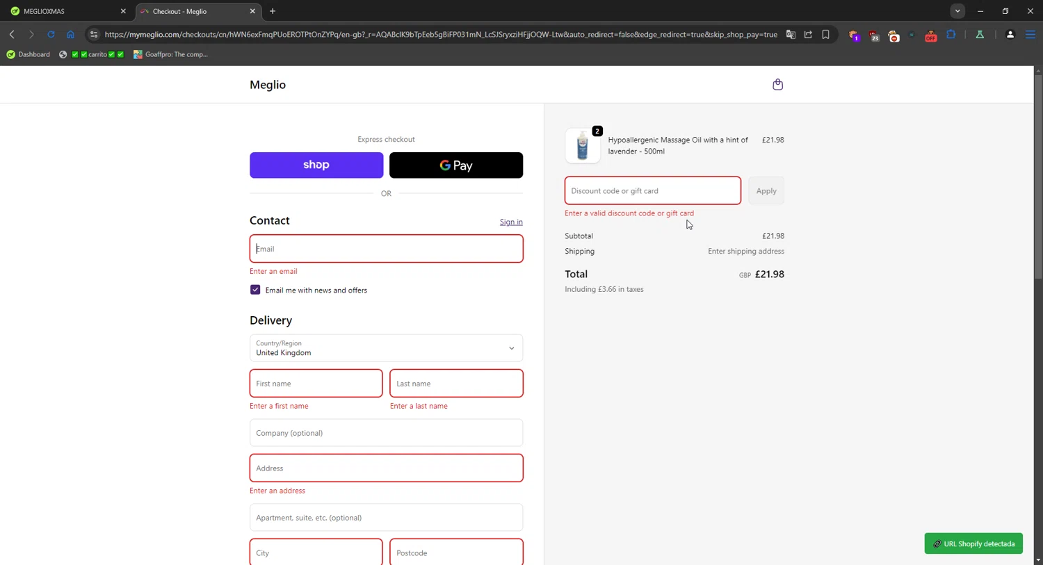
Task: Open the Goaffpro bookmark
Action: pyautogui.click(x=171, y=54)
